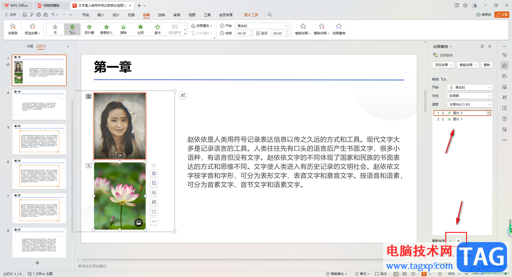512x277 pixels.
Task: Toggle reading view in the status bar
Action: 413,274
